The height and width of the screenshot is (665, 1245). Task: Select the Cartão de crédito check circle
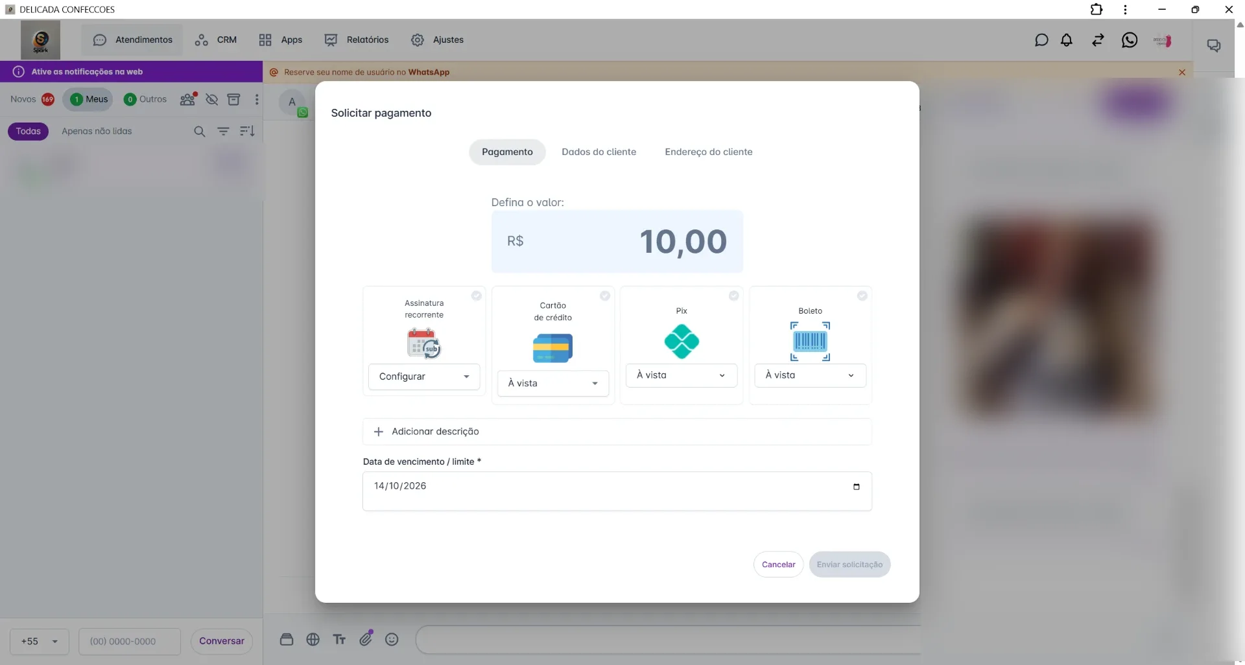605,296
